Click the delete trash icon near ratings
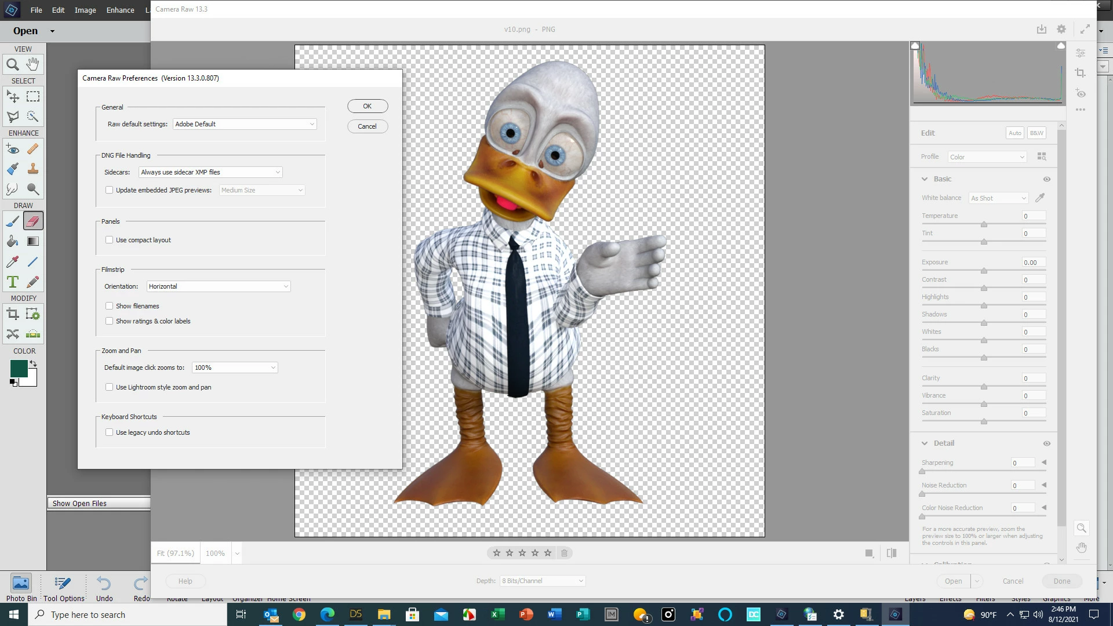 pyautogui.click(x=564, y=553)
